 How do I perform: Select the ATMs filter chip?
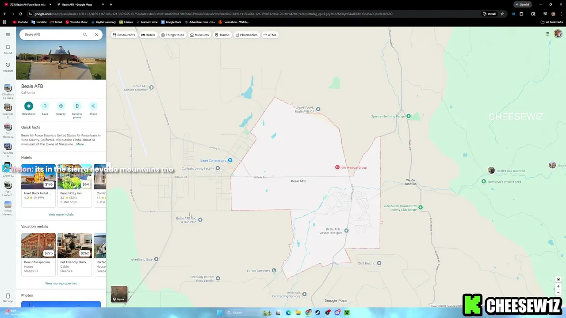(270, 35)
